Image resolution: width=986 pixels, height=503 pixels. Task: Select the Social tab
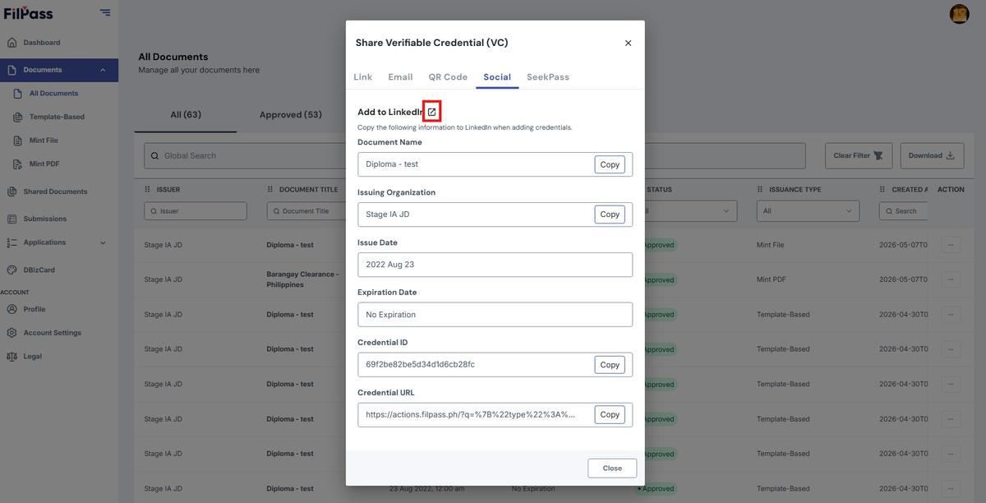click(x=497, y=77)
